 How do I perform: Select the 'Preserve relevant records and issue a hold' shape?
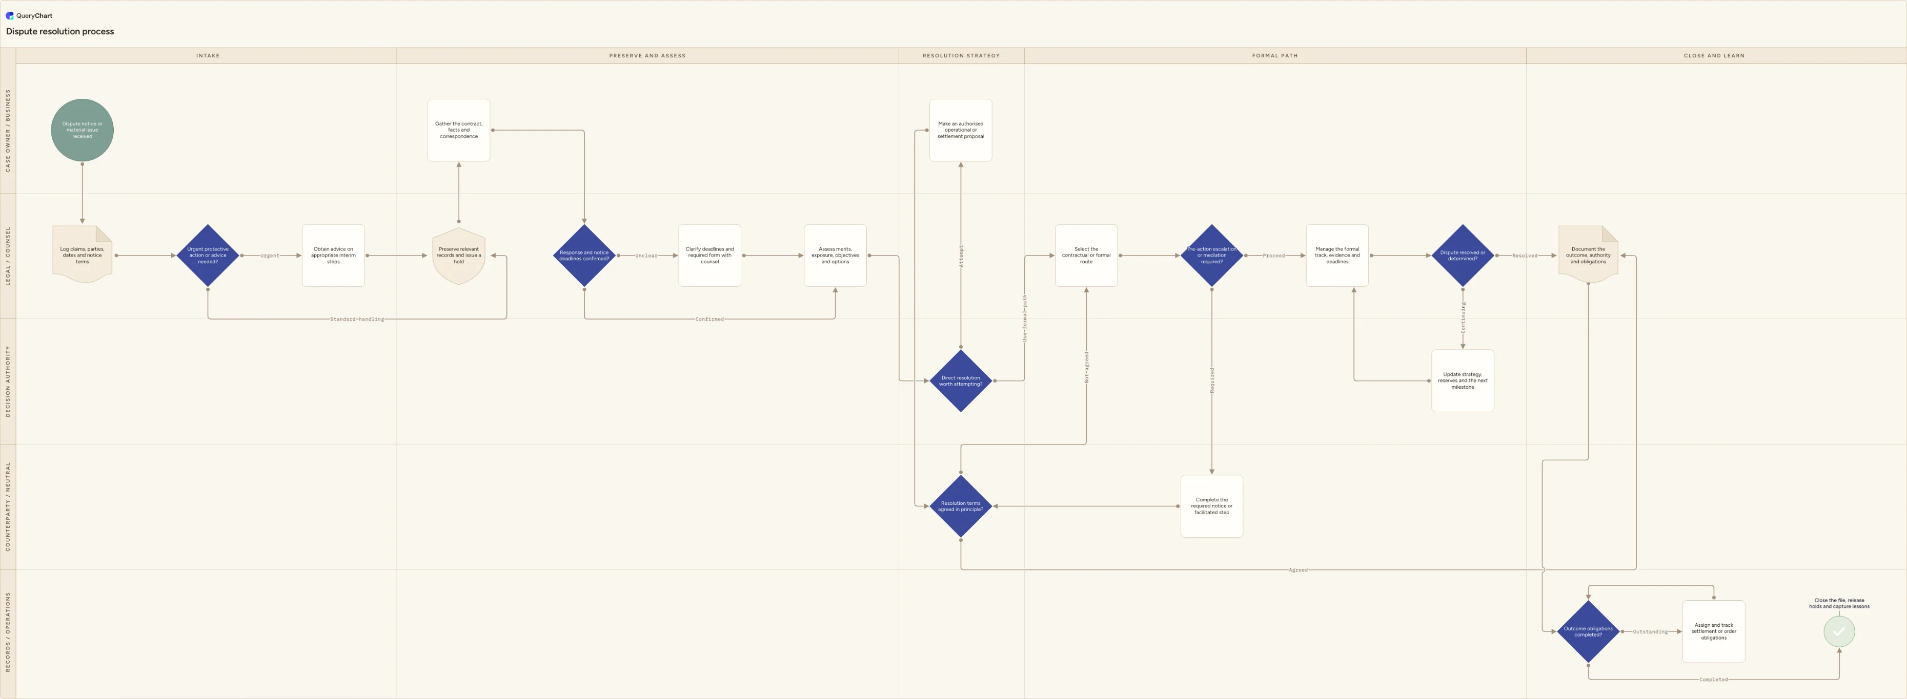[x=459, y=255]
